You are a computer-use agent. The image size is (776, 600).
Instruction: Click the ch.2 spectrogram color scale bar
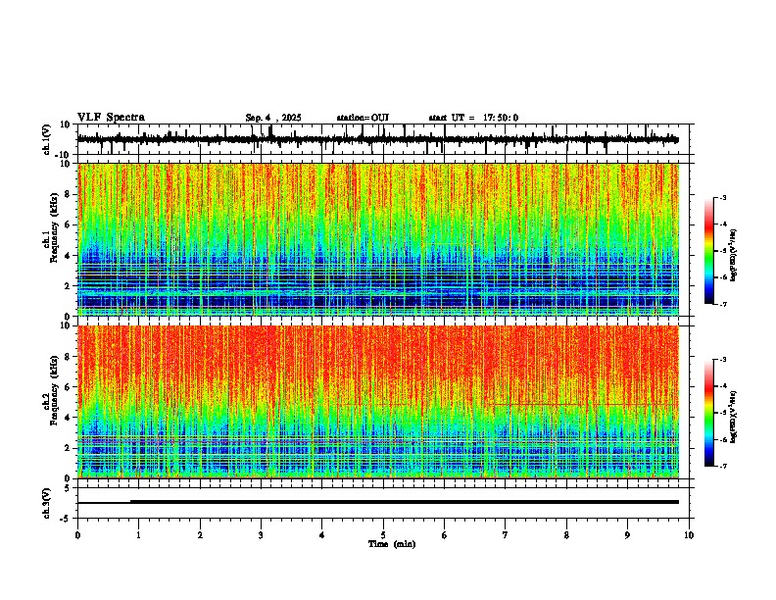coord(708,413)
